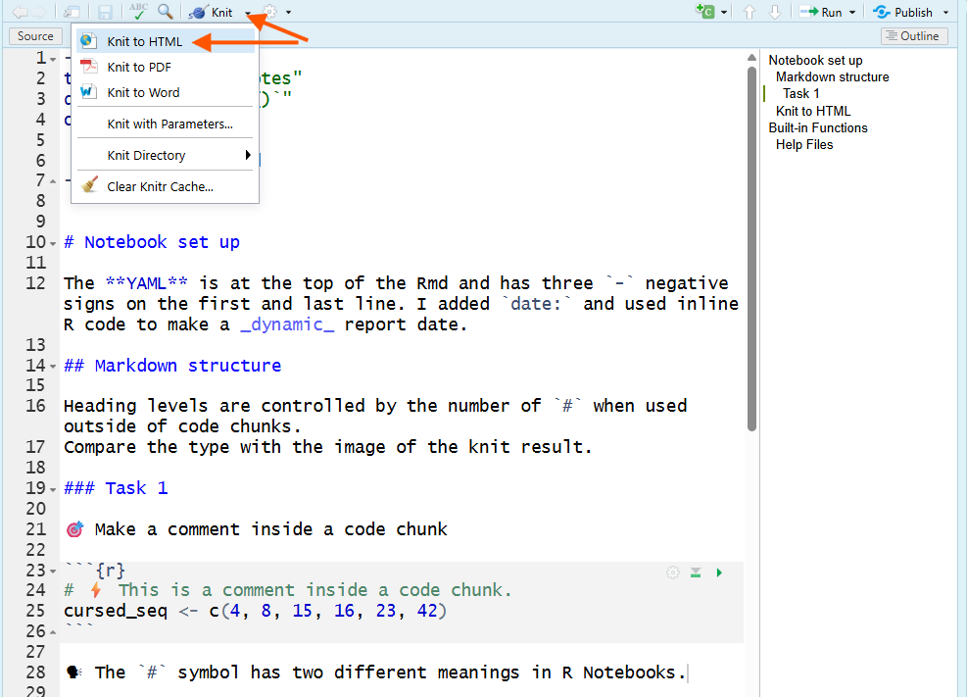The width and height of the screenshot is (967, 697).
Task: Open the Run dropdown arrow
Action: point(852,13)
